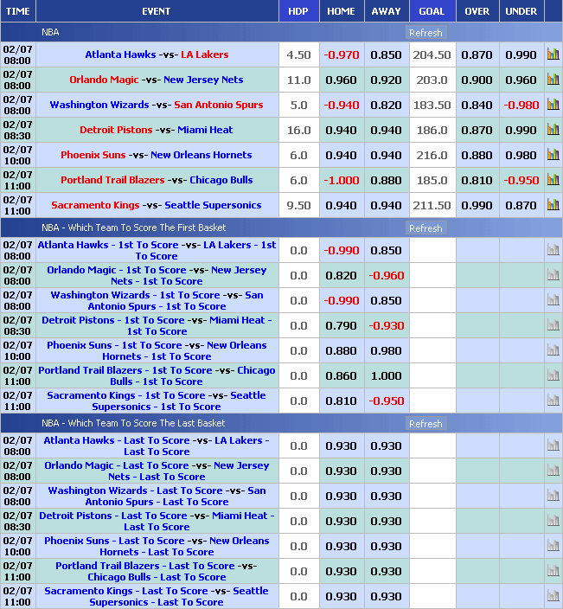Select home odds -0.970 for Atlanta Hawks
The height and width of the screenshot is (609, 563).
[341, 54]
